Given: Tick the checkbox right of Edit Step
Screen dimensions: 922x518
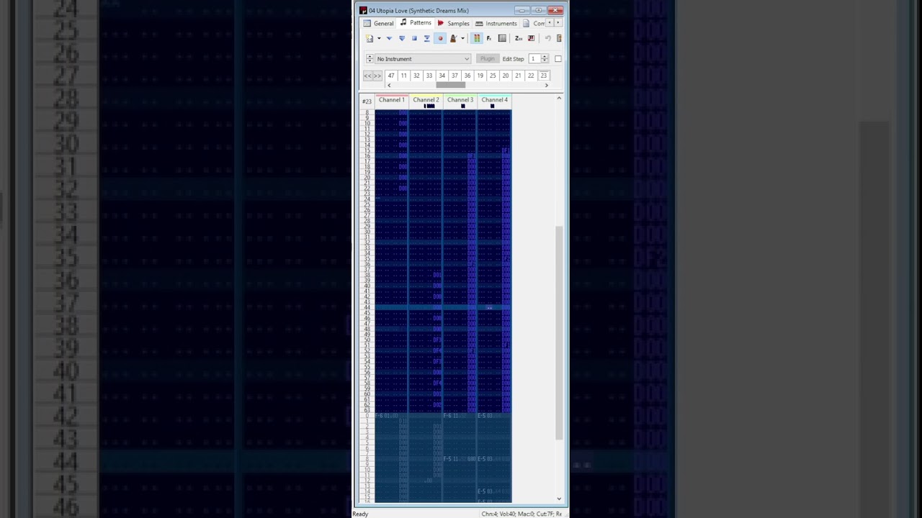Looking at the screenshot, I should pyautogui.click(x=558, y=59).
